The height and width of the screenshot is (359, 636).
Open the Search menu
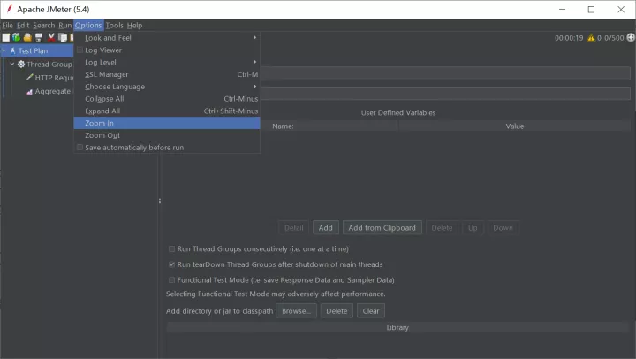coord(44,25)
